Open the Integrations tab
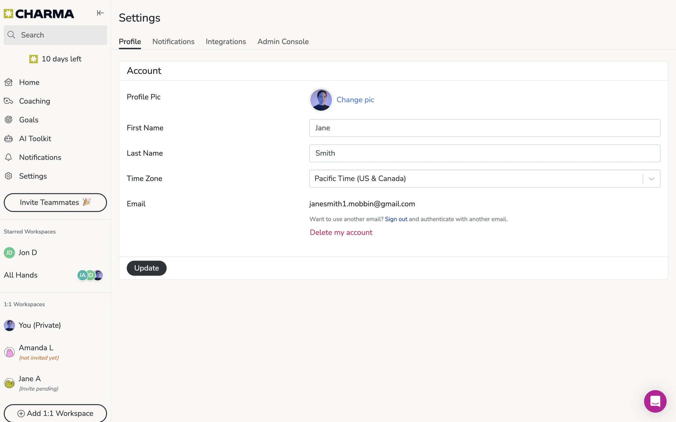Viewport: 676px width, 422px height. (226, 41)
